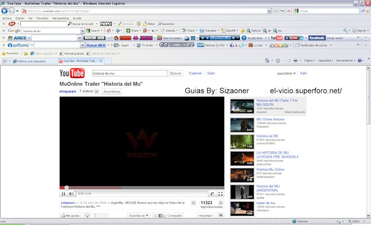Image resolution: width=371 pixels, height=225 pixels.
Task: Click the popout player size icon
Action: pyautogui.click(x=212, y=194)
